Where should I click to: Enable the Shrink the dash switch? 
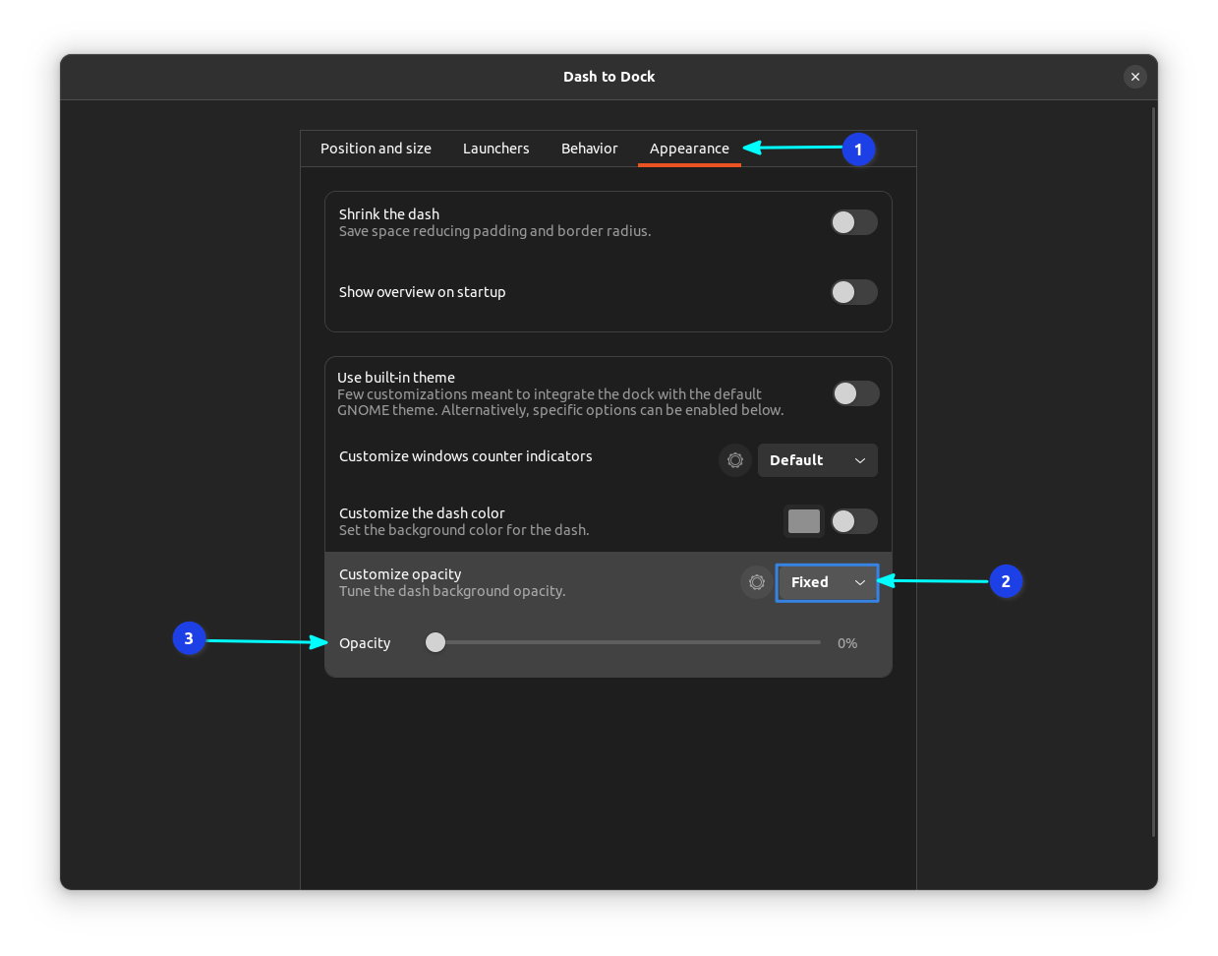click(x=853, y=222)
